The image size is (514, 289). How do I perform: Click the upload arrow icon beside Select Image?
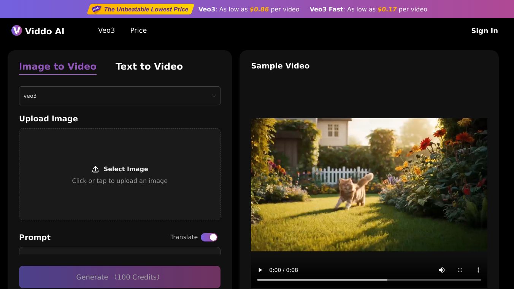pos(95,169)
